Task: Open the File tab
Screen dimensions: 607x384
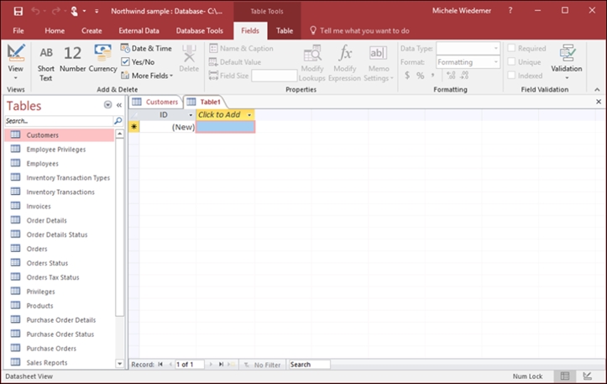Action: (x=18, y=30)
